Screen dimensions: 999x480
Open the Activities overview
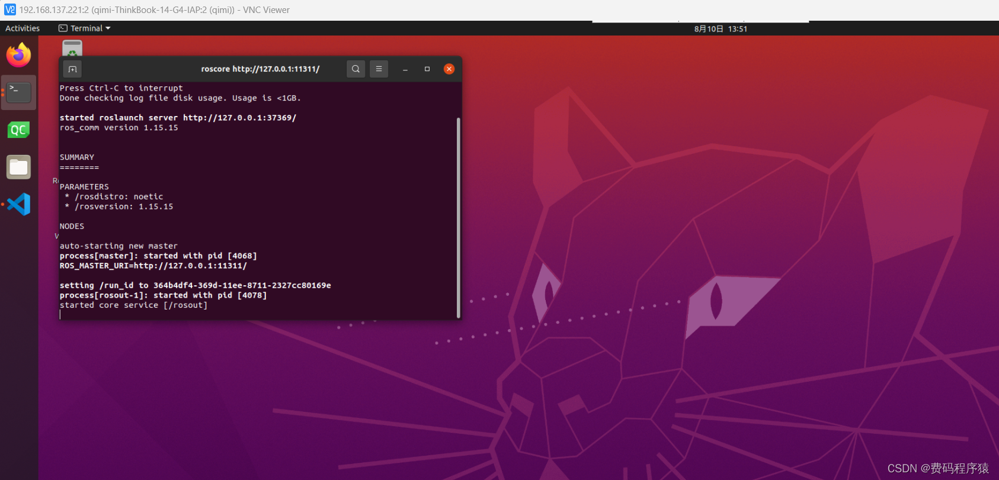(x=23, y=28)
